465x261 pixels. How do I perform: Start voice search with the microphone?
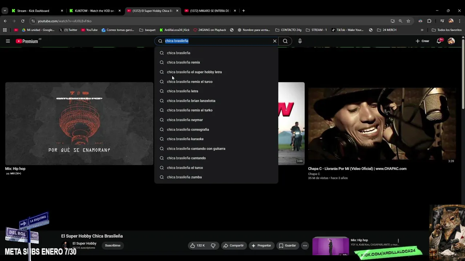click(300, 41)
